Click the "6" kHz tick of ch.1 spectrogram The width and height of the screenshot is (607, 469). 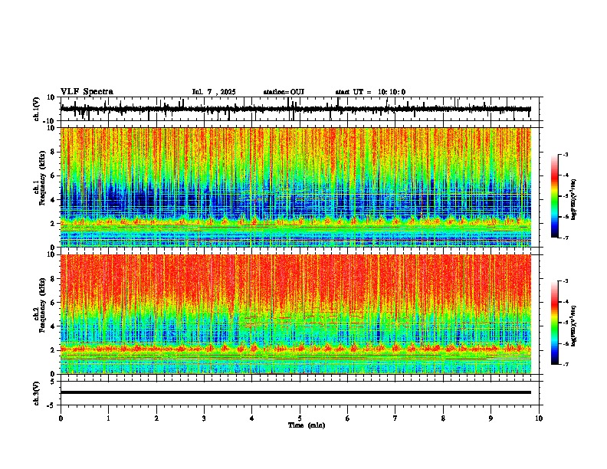click(x=54, y=175)
